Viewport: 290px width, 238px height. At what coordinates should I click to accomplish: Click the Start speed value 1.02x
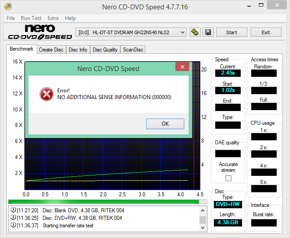pos(228,90)
